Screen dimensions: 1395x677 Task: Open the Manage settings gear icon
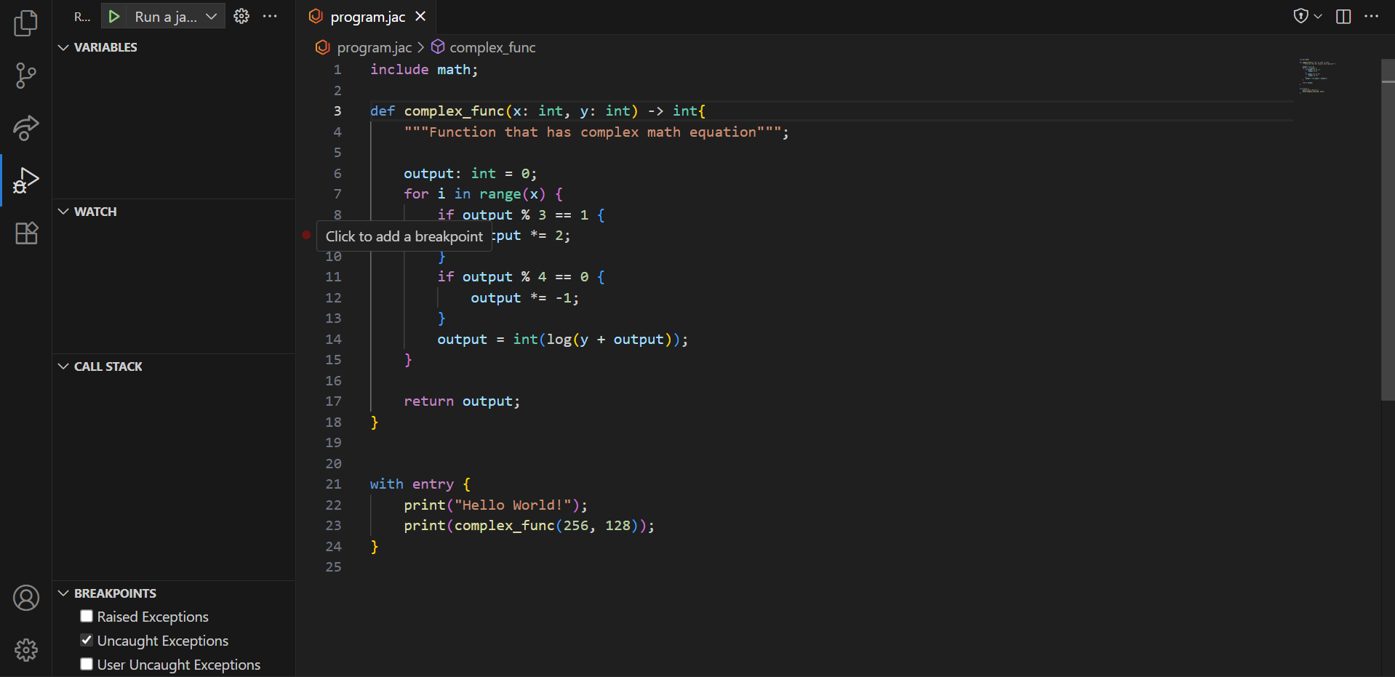coord(26,650)
